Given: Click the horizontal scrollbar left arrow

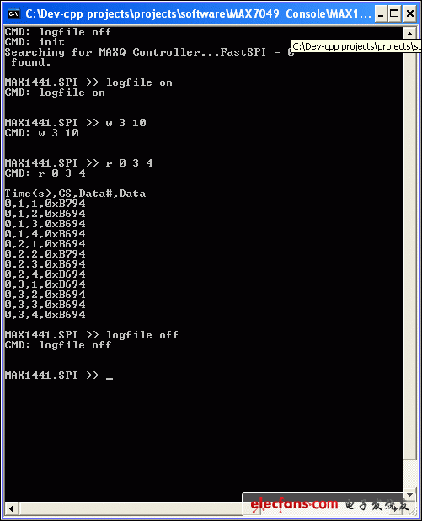Looking at the screenshot, I should [11, 508].
